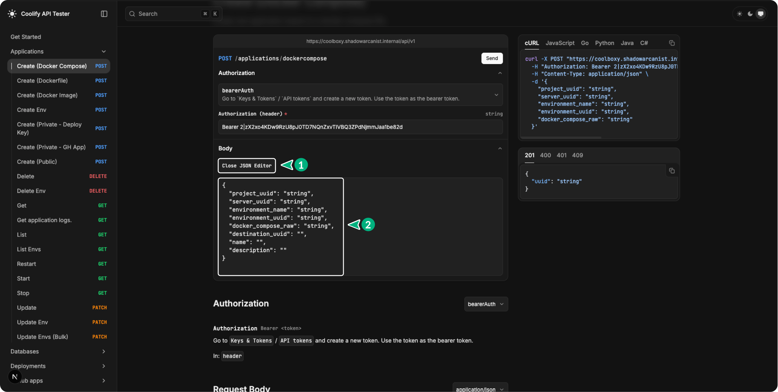Switch to the Python code tab
This screenshot has width=778, height=392.
[x=604, y=43]
